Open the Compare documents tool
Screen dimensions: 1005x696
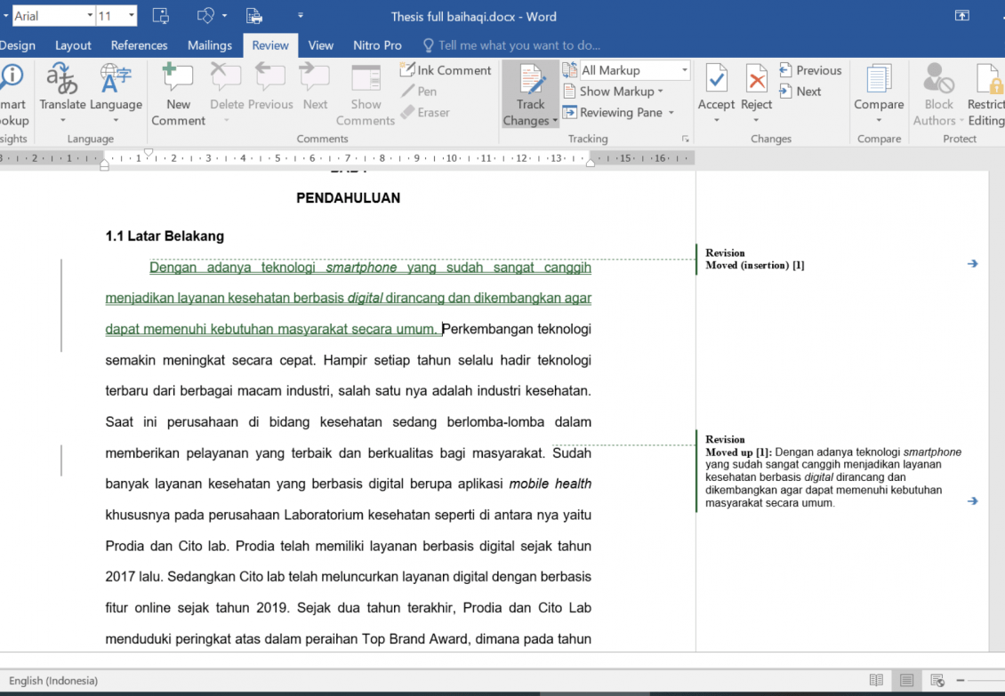879,89
